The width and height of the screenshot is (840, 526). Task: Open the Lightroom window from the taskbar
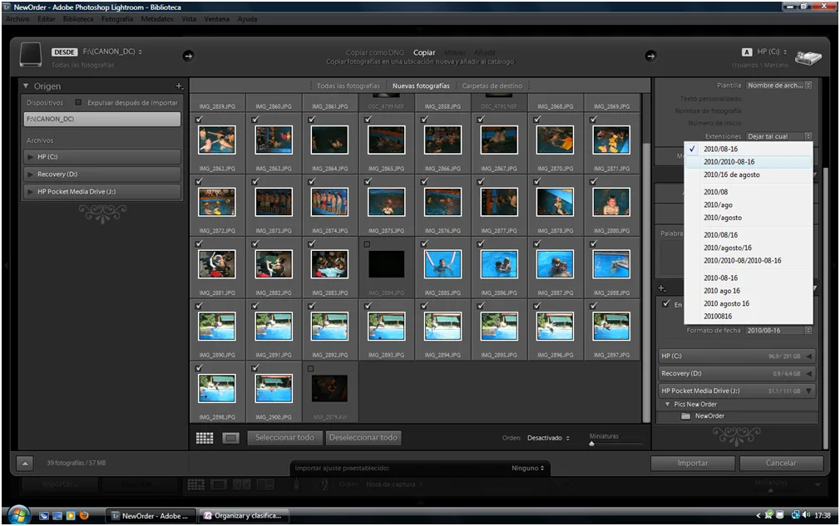(151, 515)
